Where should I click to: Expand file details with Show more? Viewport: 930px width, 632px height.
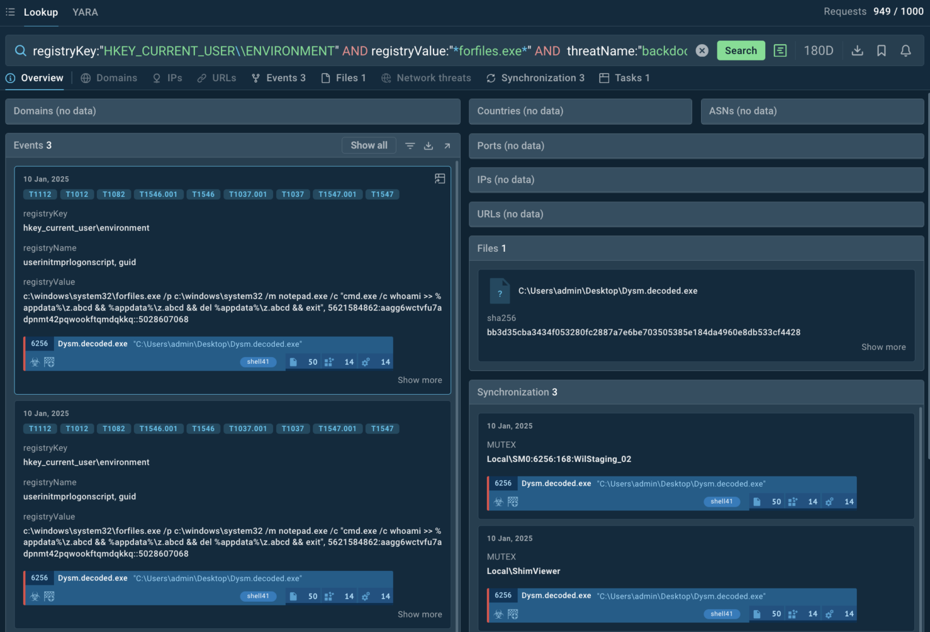coord(883,347)
